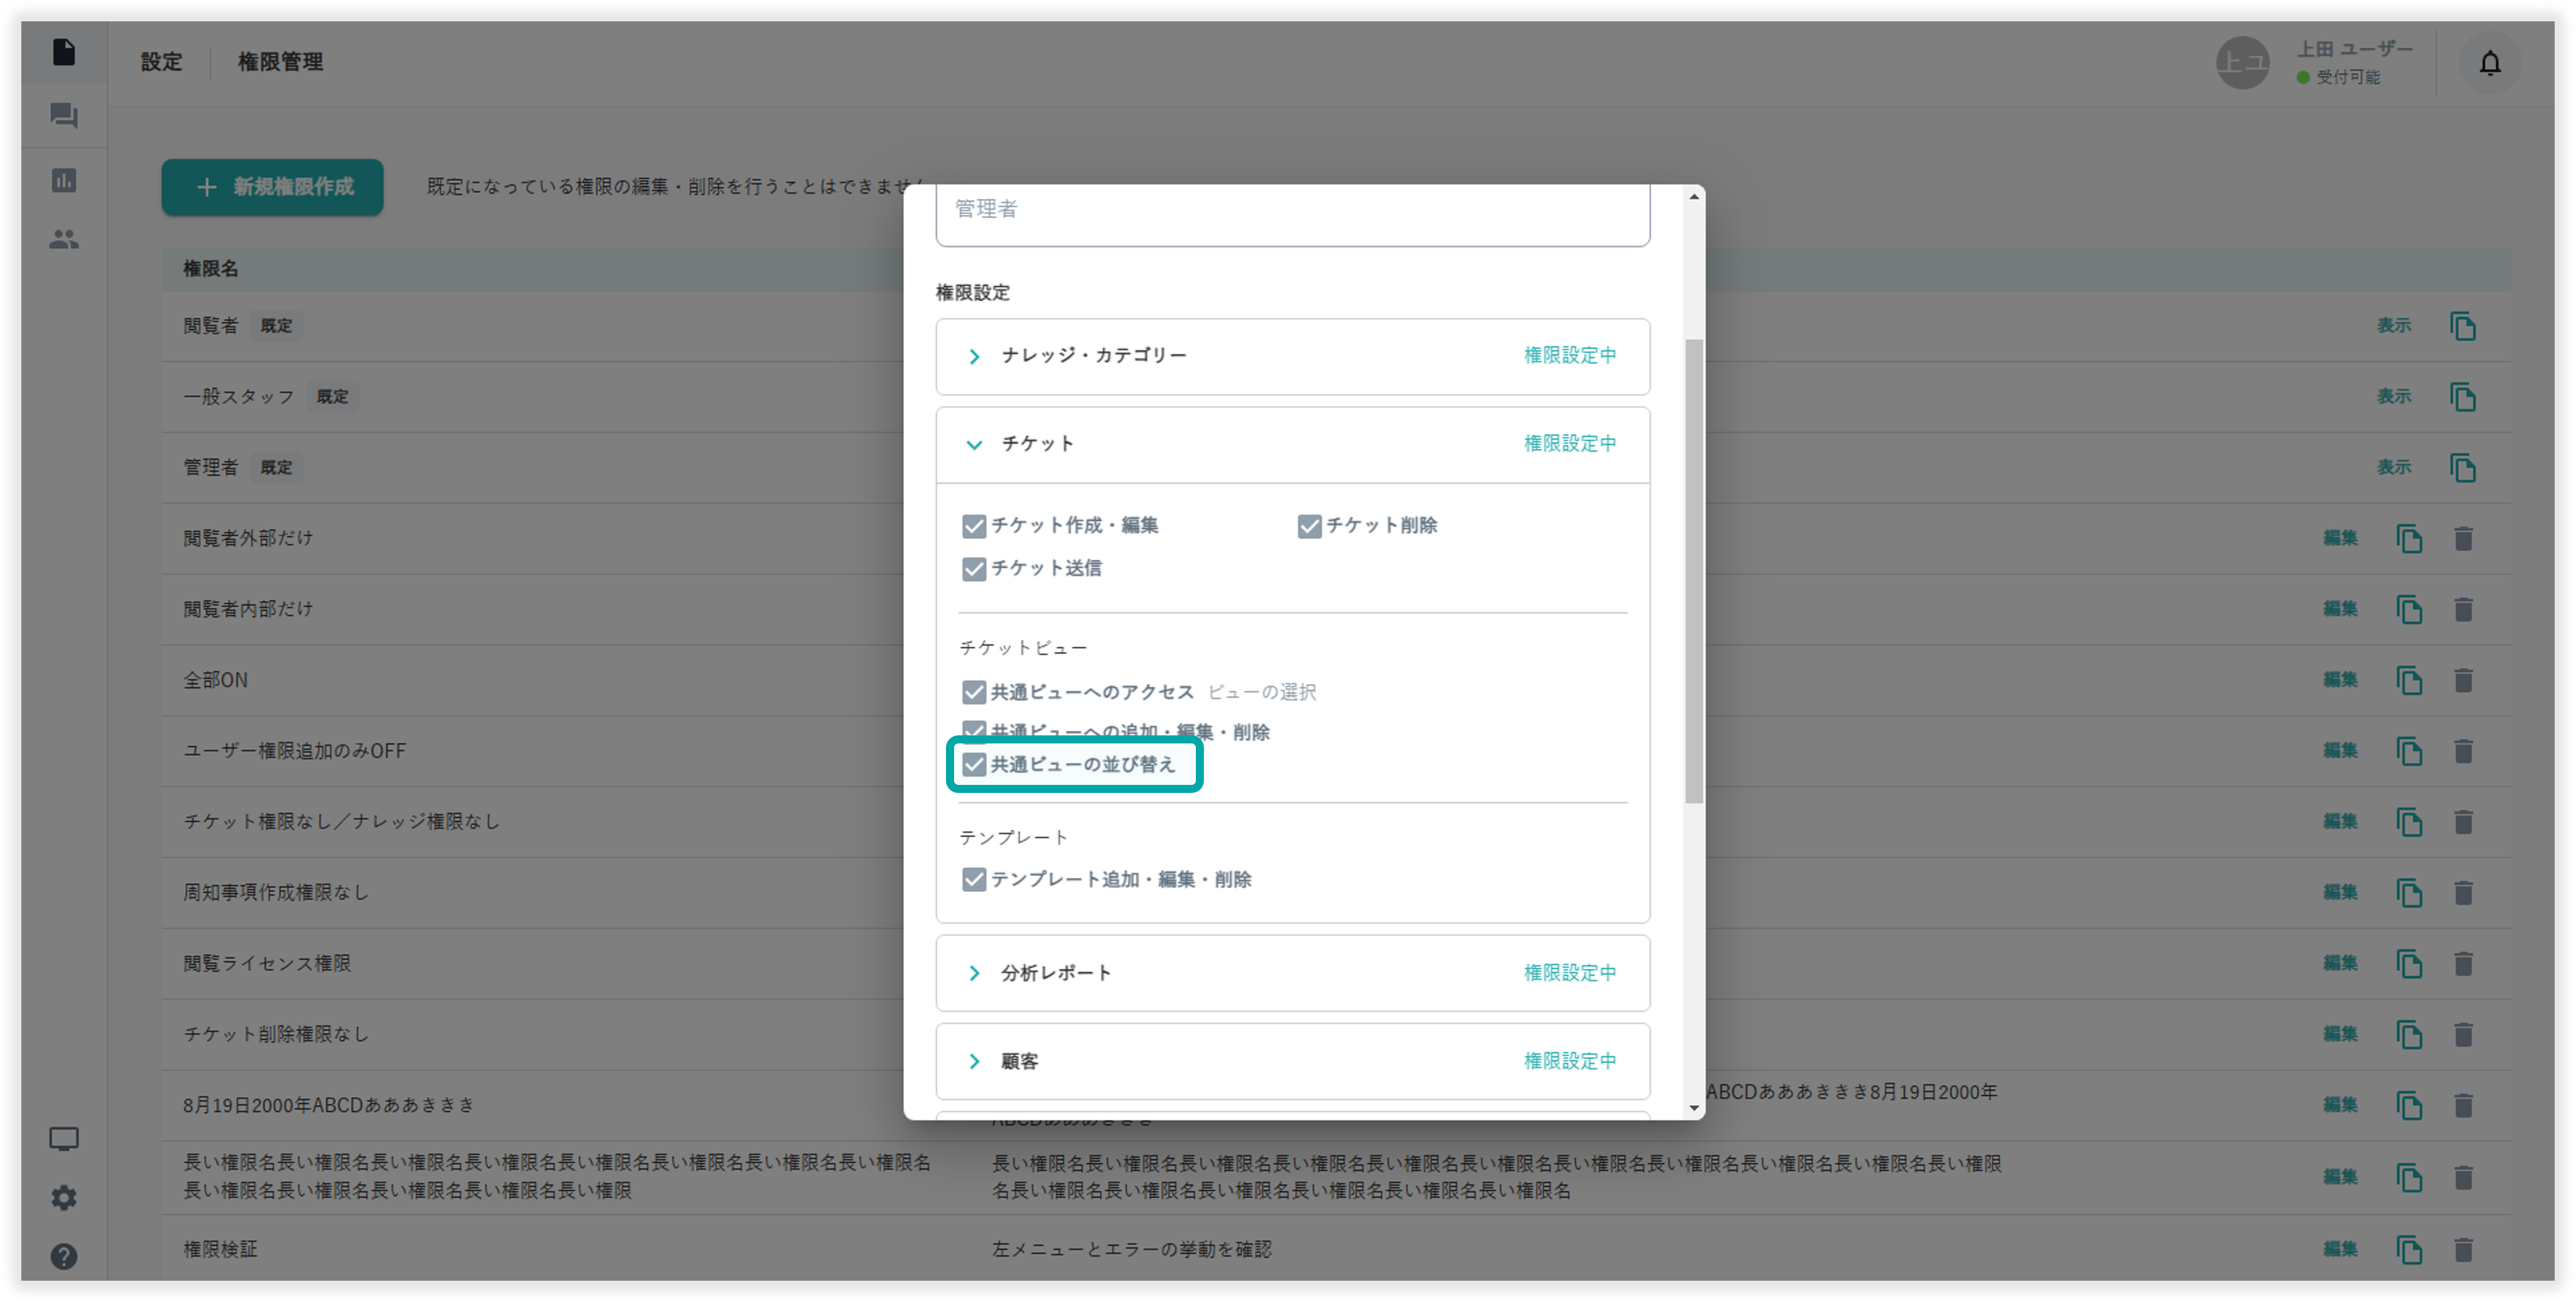Expand the 分析レポート section
Image resolution: width=2576 pixels, height=1302 pixels.
click(x=974, y=973)
